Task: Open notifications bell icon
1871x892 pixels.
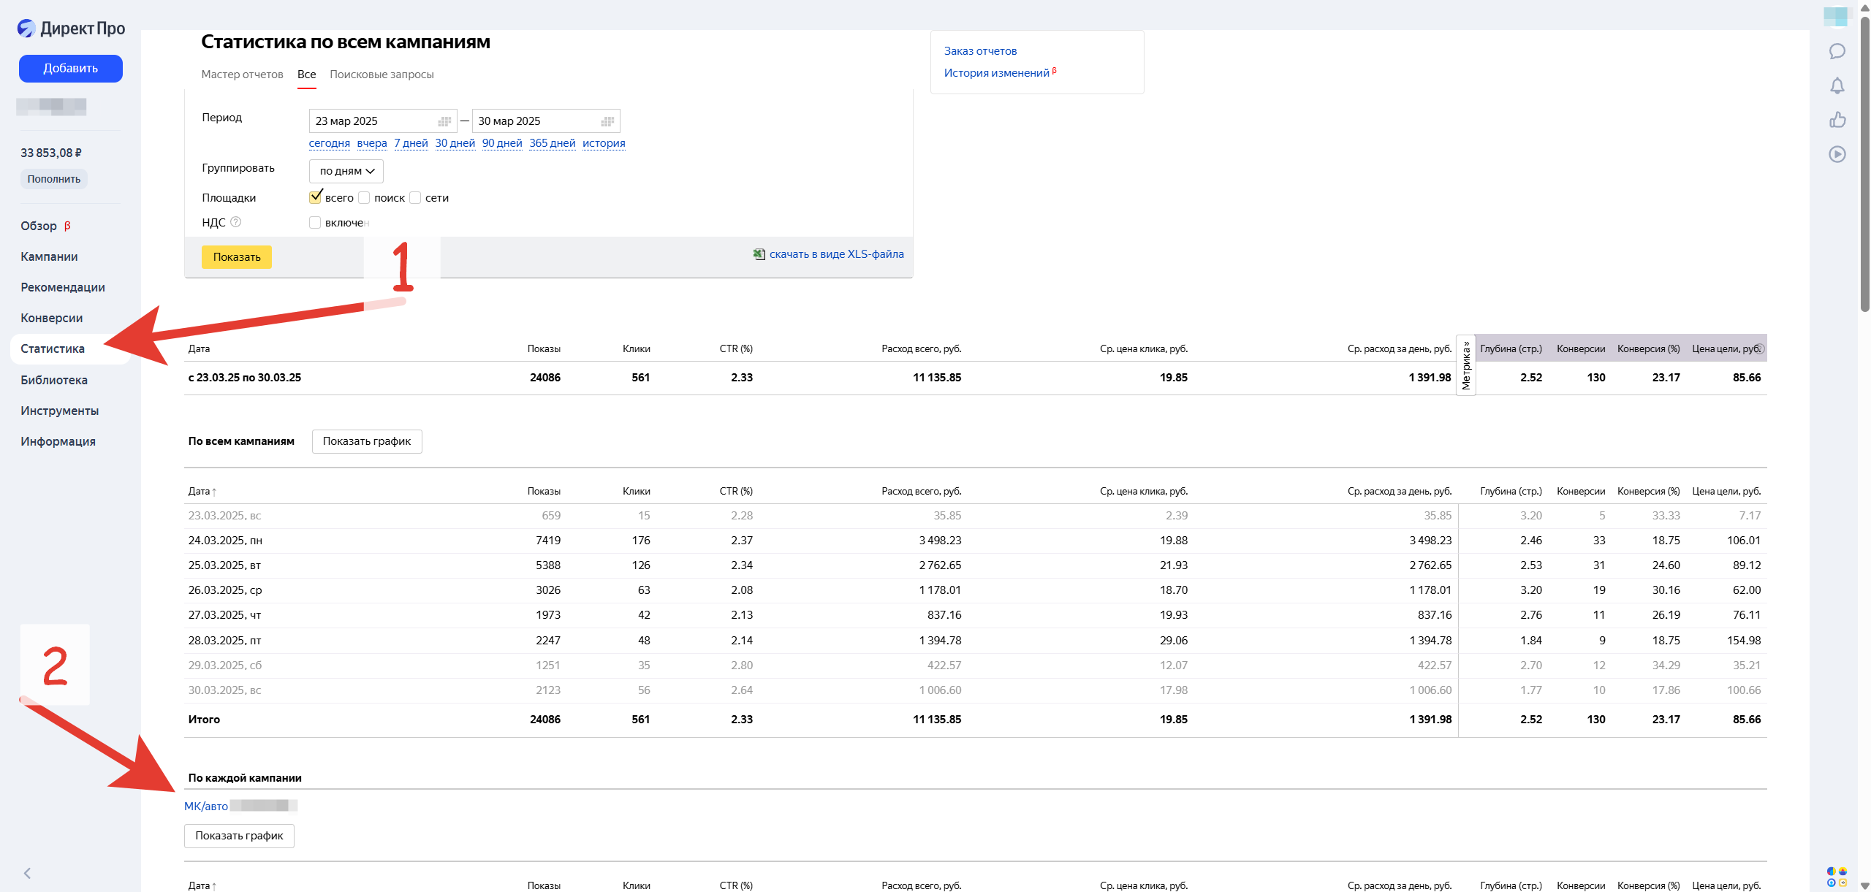Action: (1837, 85)
